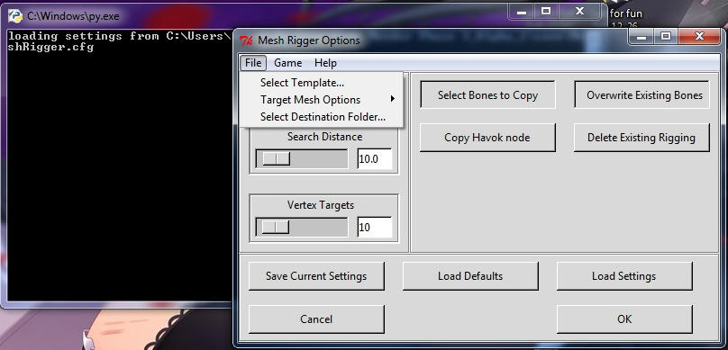Click the Cancel button

316,319
